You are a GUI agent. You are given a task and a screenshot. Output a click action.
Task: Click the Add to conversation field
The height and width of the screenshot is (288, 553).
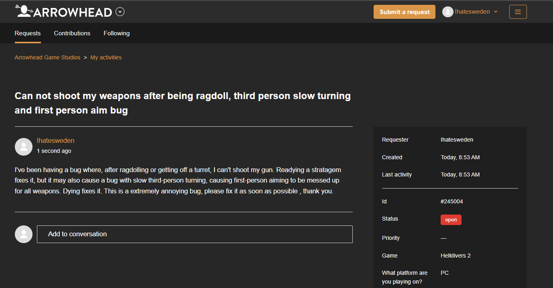(195, 234)
